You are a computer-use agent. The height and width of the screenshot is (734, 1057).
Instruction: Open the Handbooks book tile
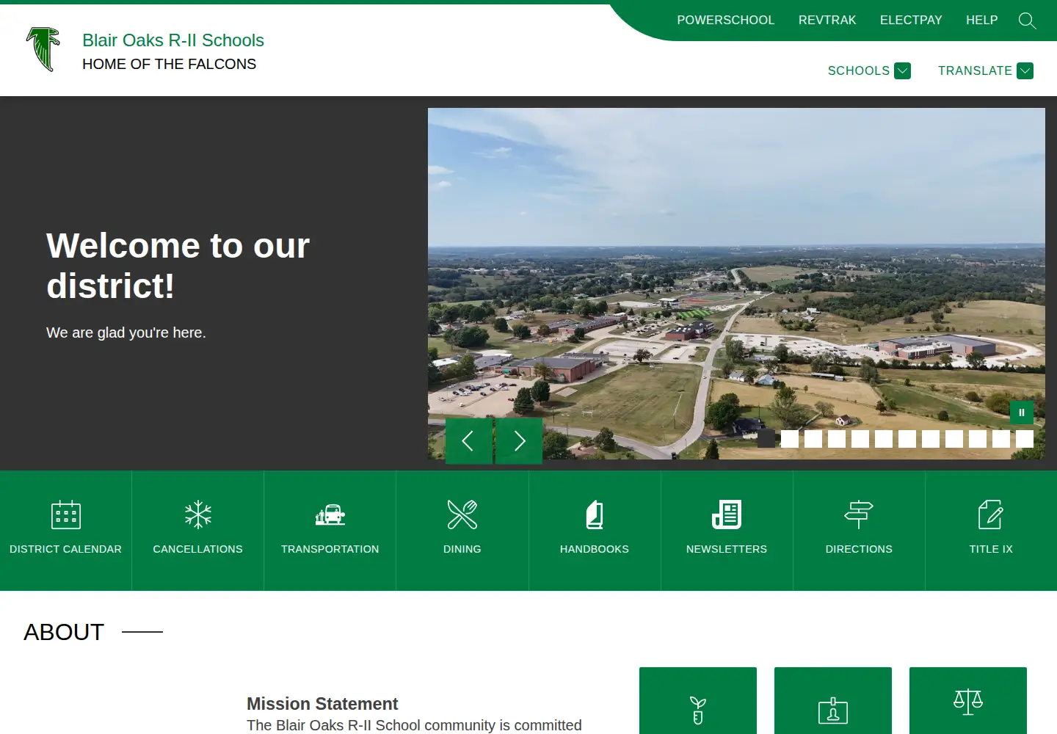[595, 530]
